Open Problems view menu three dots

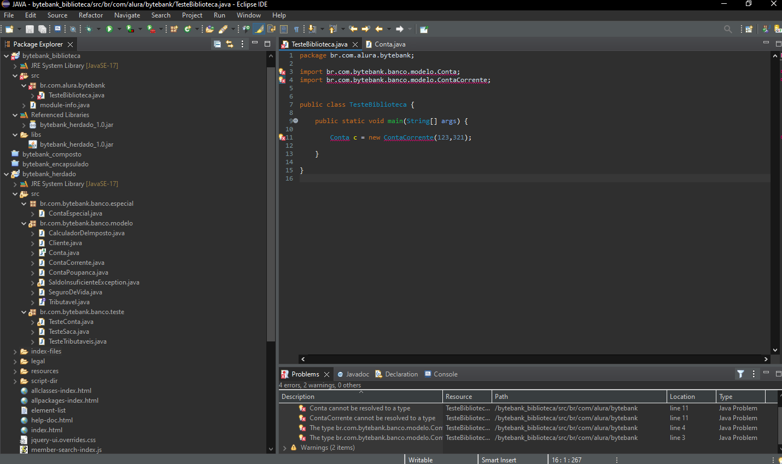coord(754,374)
